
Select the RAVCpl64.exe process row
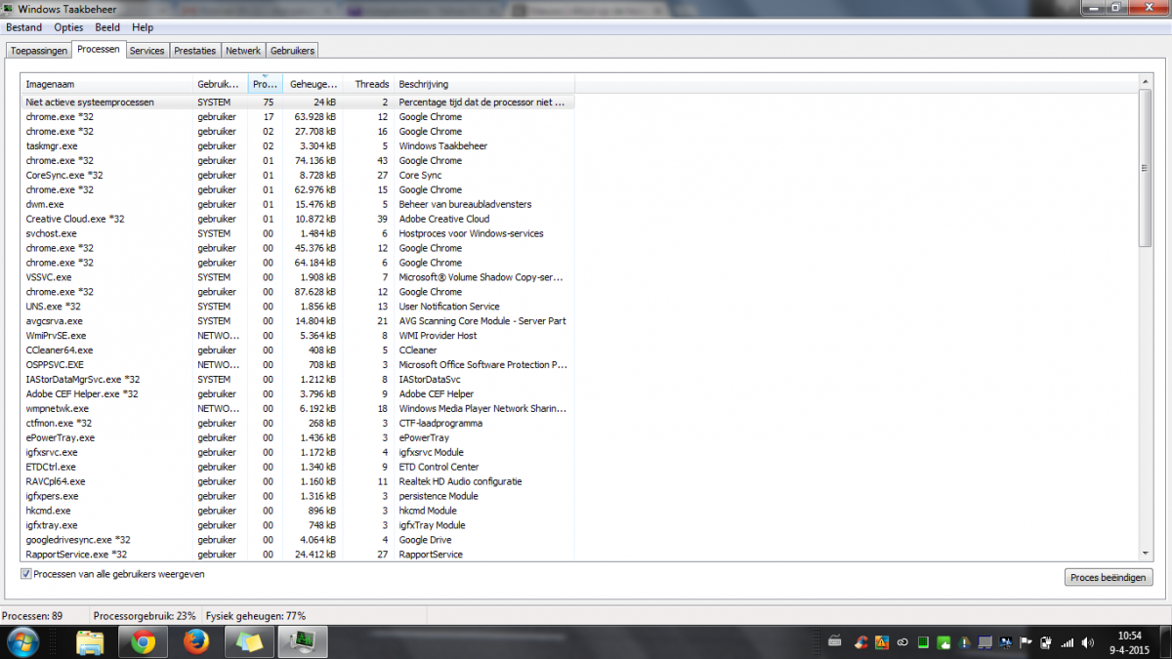[x=297, y=481]
